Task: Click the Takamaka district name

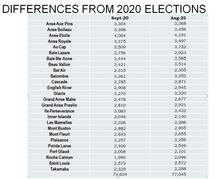Action: pyautogui.click(x=59, y=169)
